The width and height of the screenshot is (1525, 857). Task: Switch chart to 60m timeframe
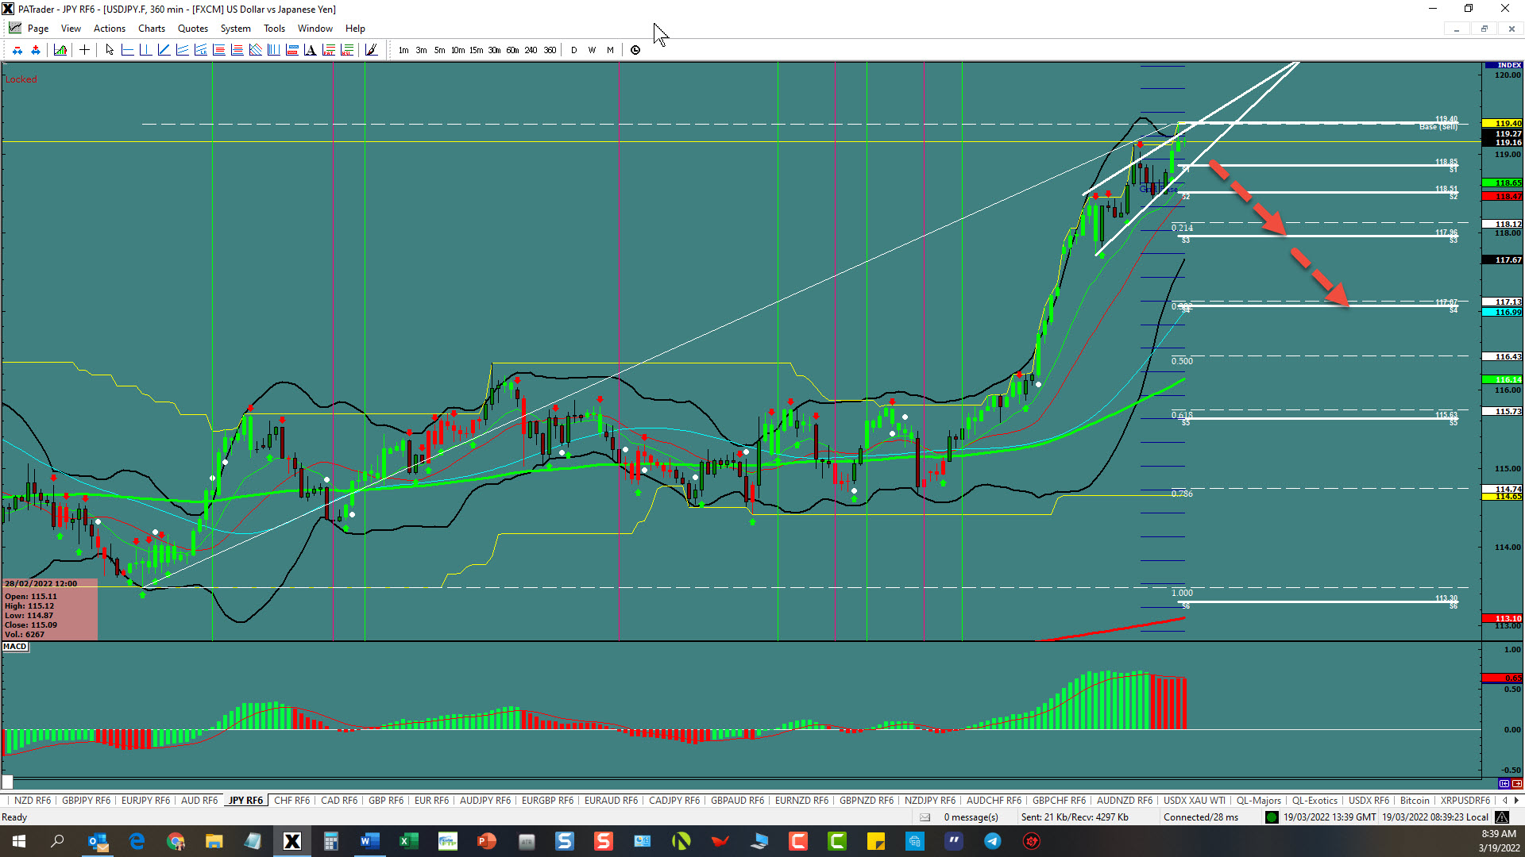512,50
